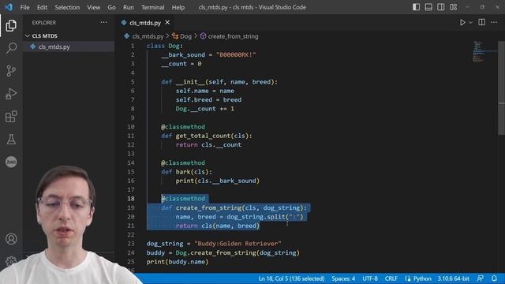Screen dimensions: 505x284
Task: Open the run options dropdown arrow
Action: (x=471, y=23)
